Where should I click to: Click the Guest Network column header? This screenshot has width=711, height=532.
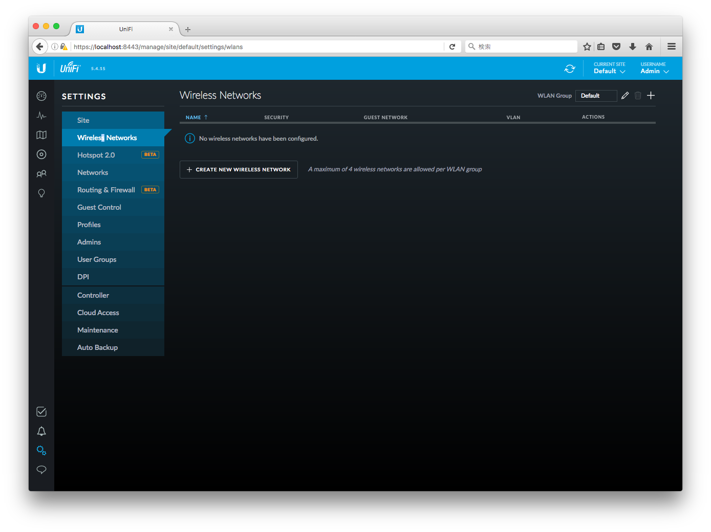[385, 117]
